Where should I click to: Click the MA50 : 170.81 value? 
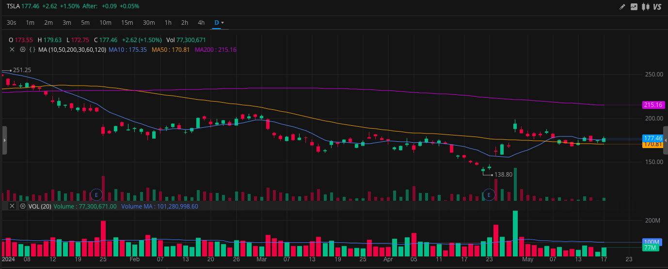171,49
